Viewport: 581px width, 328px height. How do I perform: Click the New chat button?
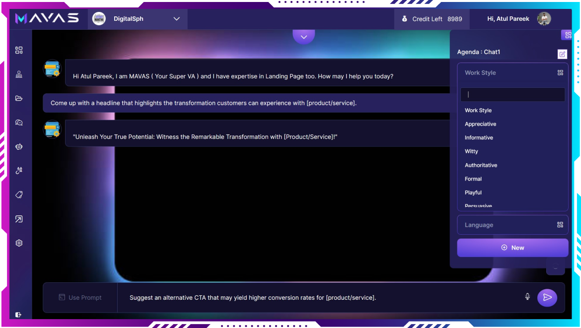coord(512,248)
